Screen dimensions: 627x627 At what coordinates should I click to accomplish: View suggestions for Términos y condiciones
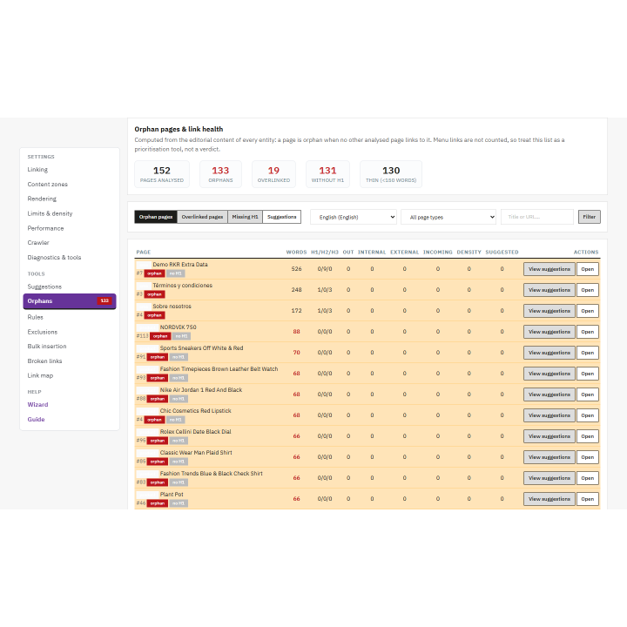tap(549, 290)
